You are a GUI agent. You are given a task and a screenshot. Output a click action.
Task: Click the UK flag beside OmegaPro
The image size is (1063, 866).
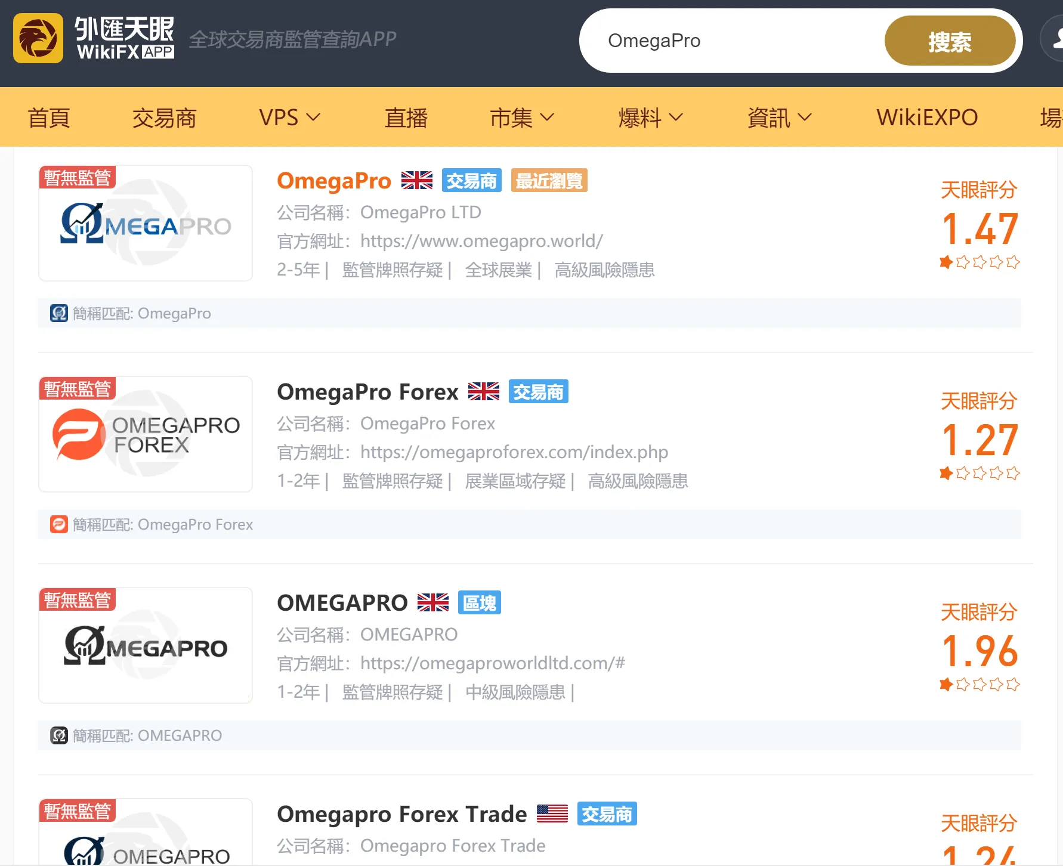click(x=417, y=180)
